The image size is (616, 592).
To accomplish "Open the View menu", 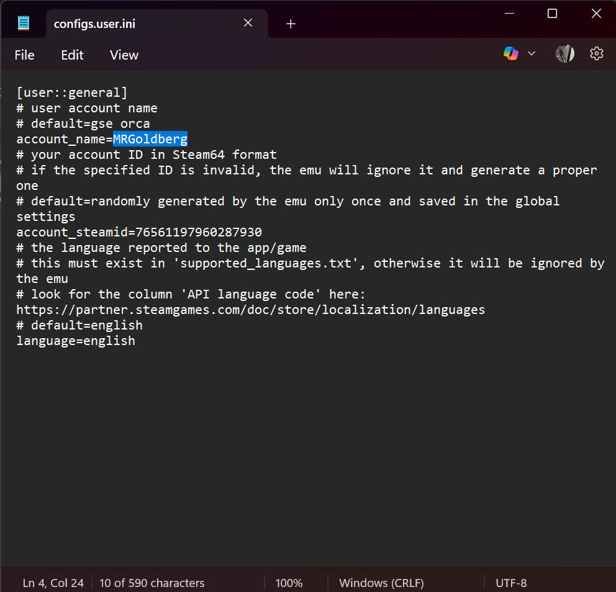I will pyautogui.click(x=124, y=55).
